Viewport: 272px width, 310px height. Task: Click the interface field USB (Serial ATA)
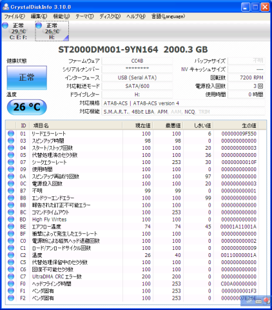pyautogui.click(x=137, y=77)
